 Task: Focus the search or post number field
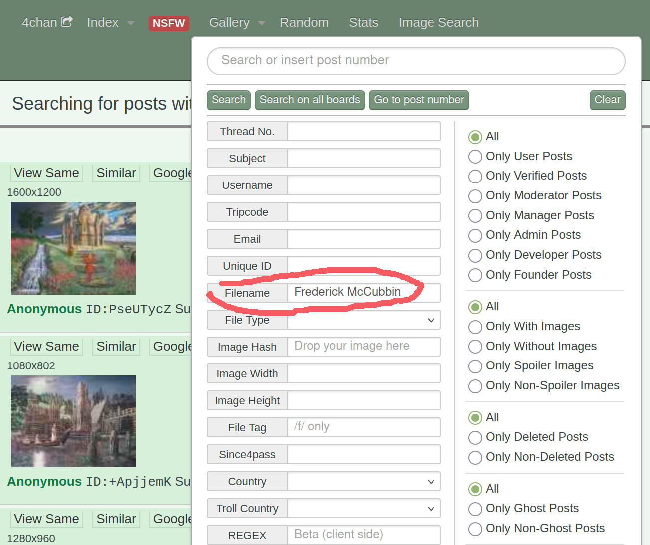coord(416,61)
